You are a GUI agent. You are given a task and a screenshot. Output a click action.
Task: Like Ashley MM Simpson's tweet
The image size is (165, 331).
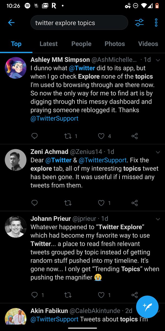(101, 136)
